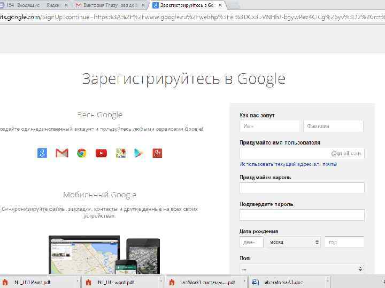Click the username @gmail.com field
The image size is (385, 288).
(x=302, y=154)
